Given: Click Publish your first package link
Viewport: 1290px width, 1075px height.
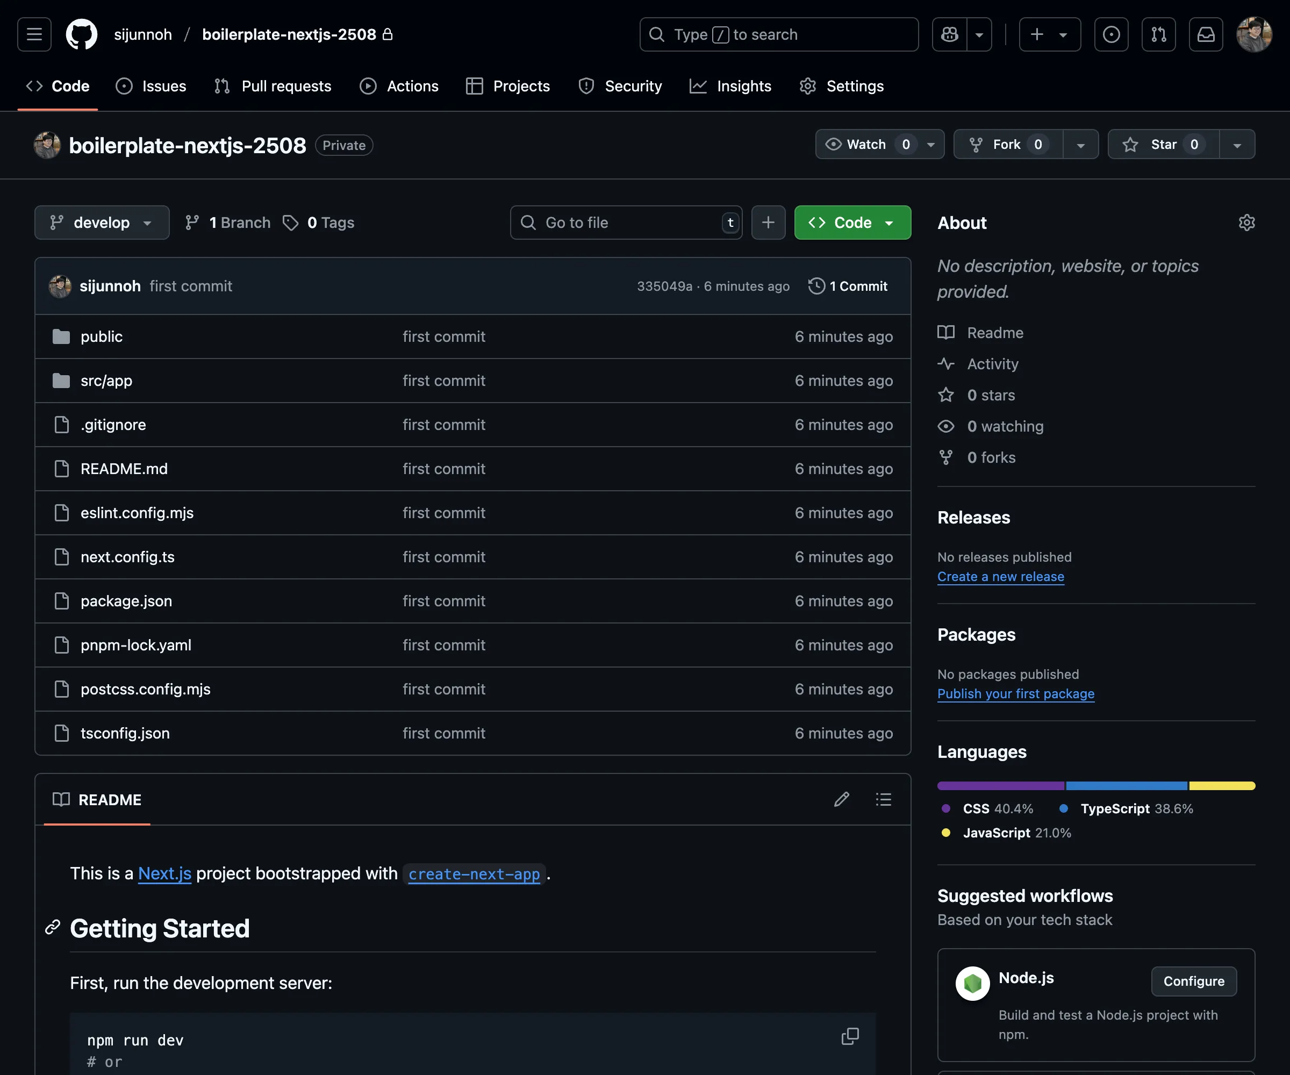Looking at the screenshot, I should 1016,693.
